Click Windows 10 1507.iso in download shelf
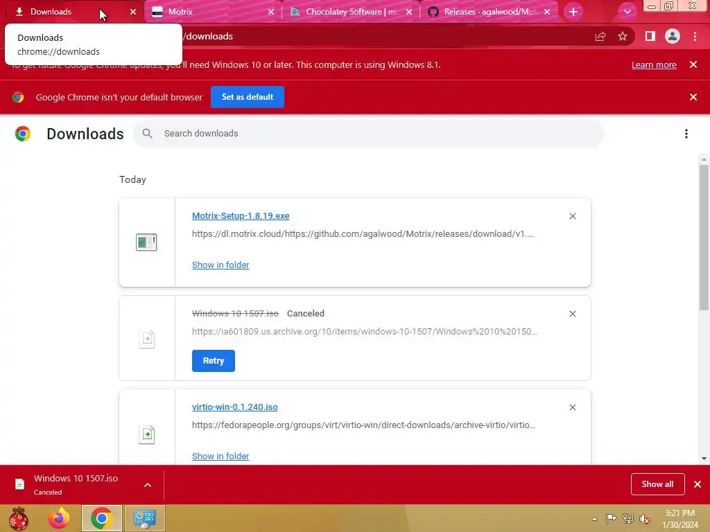This screenshot has height=532, width=710. click(76, 479)
